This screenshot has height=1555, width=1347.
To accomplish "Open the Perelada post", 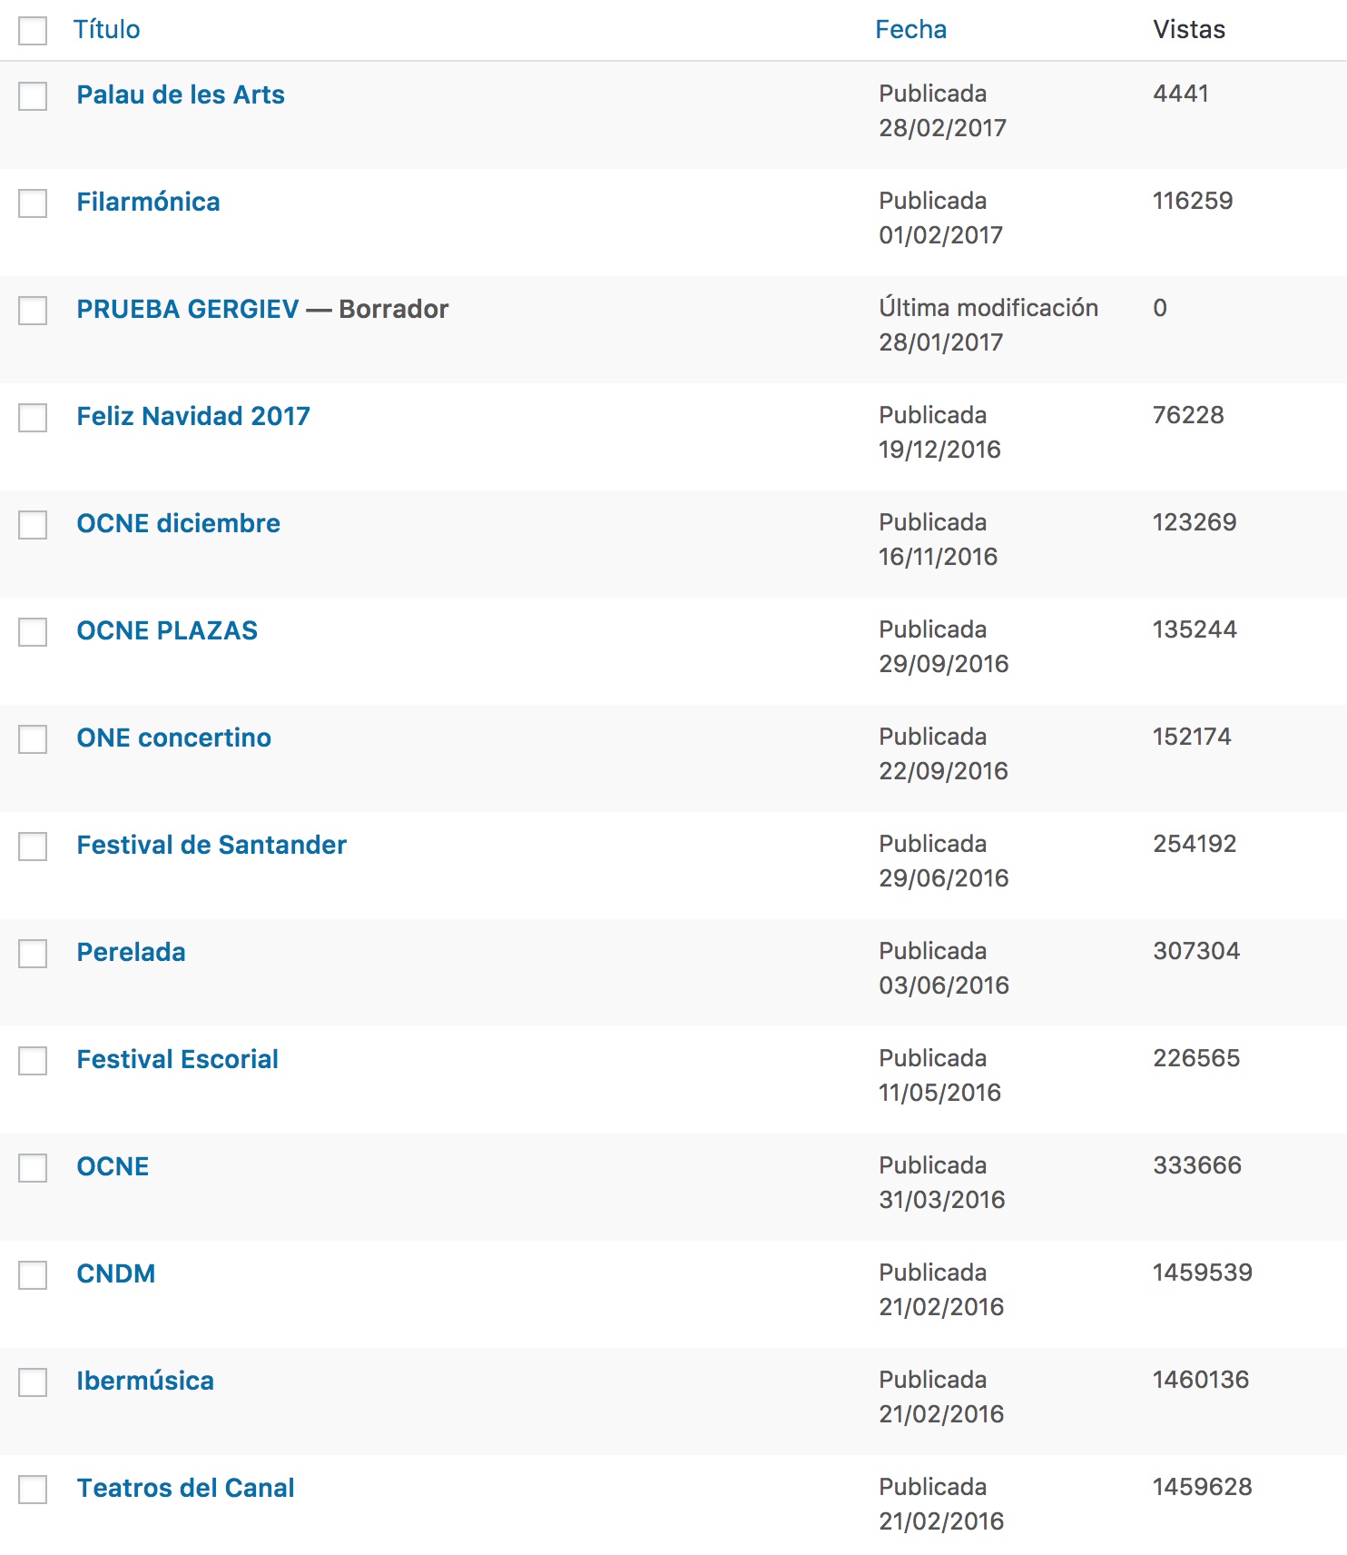I will click(x=131, y=953).
